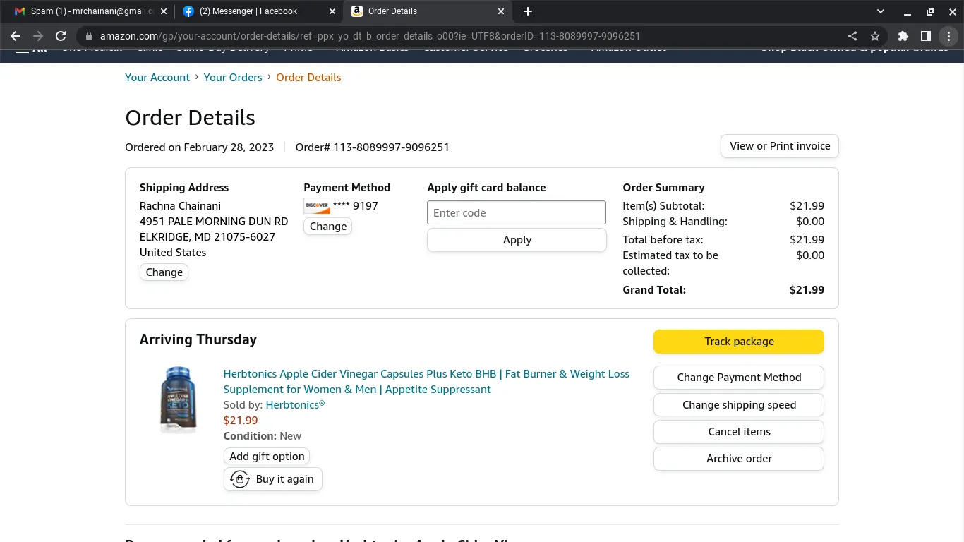Go back using the browser back arrow
Viewport: 964px width, 542px height.
16,36
